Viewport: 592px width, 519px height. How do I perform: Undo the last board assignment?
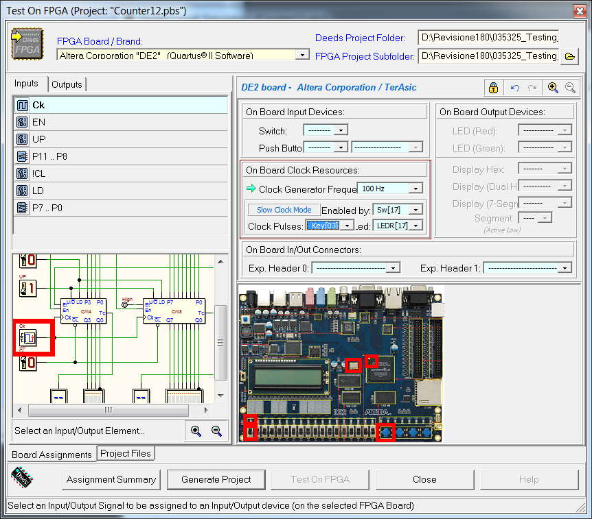tap(514, 88)
